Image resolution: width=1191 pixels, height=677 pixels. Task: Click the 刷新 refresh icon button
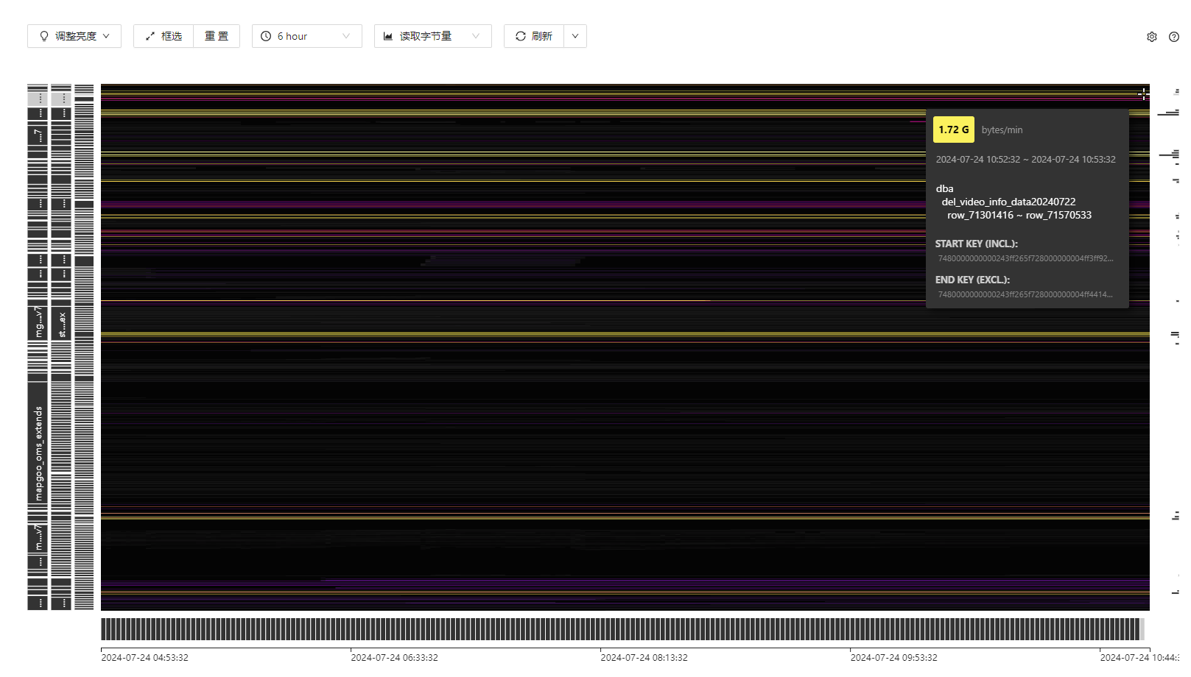click(x=533, y=36)
